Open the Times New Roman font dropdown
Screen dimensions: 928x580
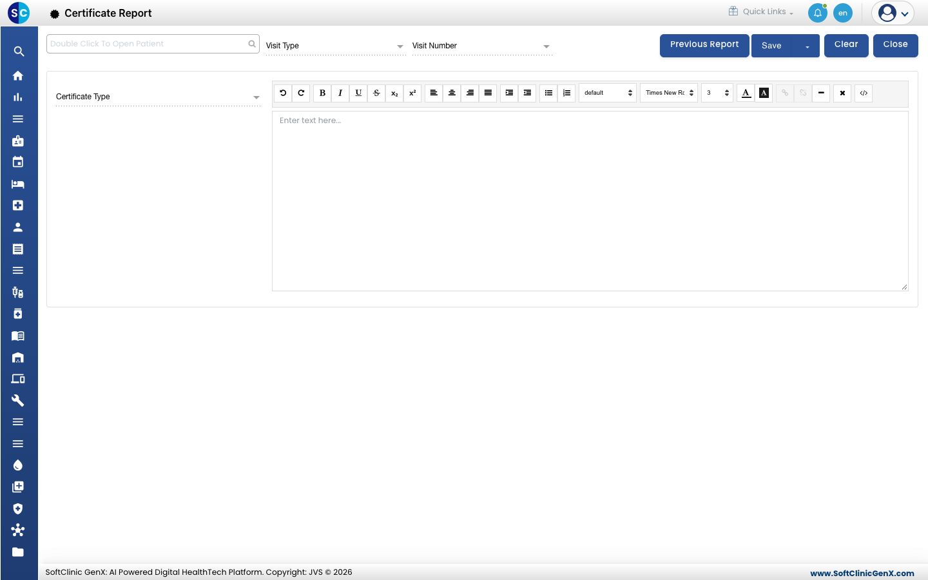click(669, 93)
